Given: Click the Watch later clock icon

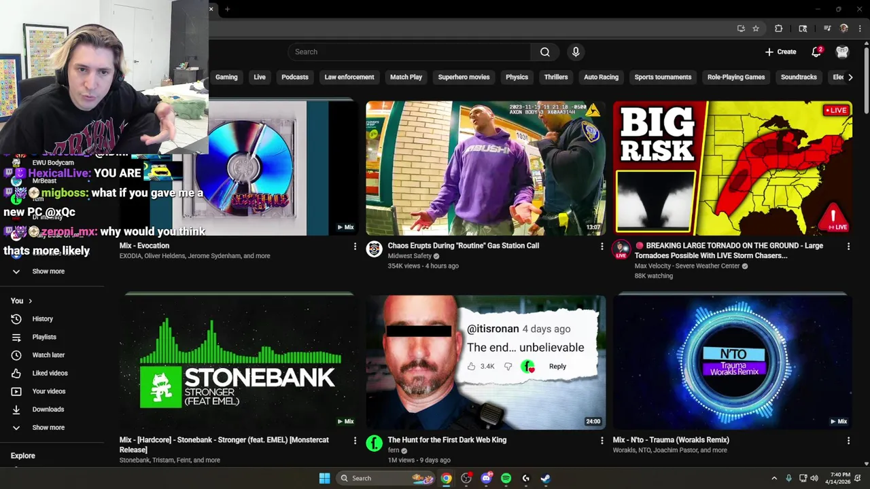Looking at the screenshot, I should tap(16, 355).
